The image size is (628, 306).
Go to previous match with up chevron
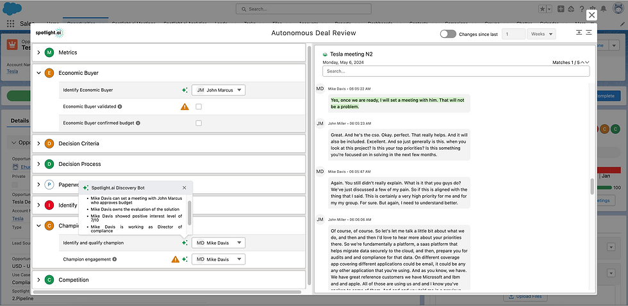[583, 62]
